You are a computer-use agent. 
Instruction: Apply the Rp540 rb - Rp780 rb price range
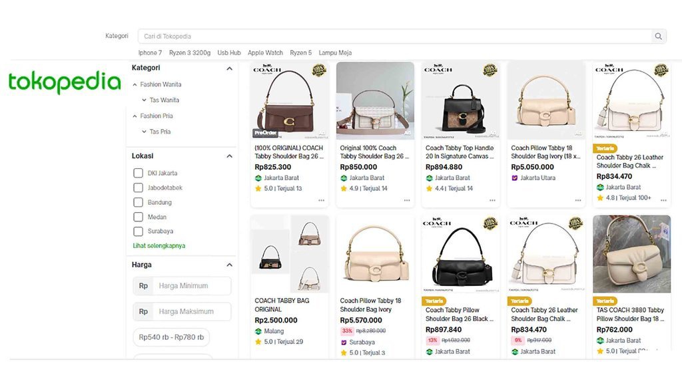tap(171, 337)
